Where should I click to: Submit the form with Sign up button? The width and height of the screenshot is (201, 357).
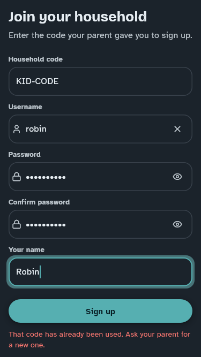click(x=100, y=311)
